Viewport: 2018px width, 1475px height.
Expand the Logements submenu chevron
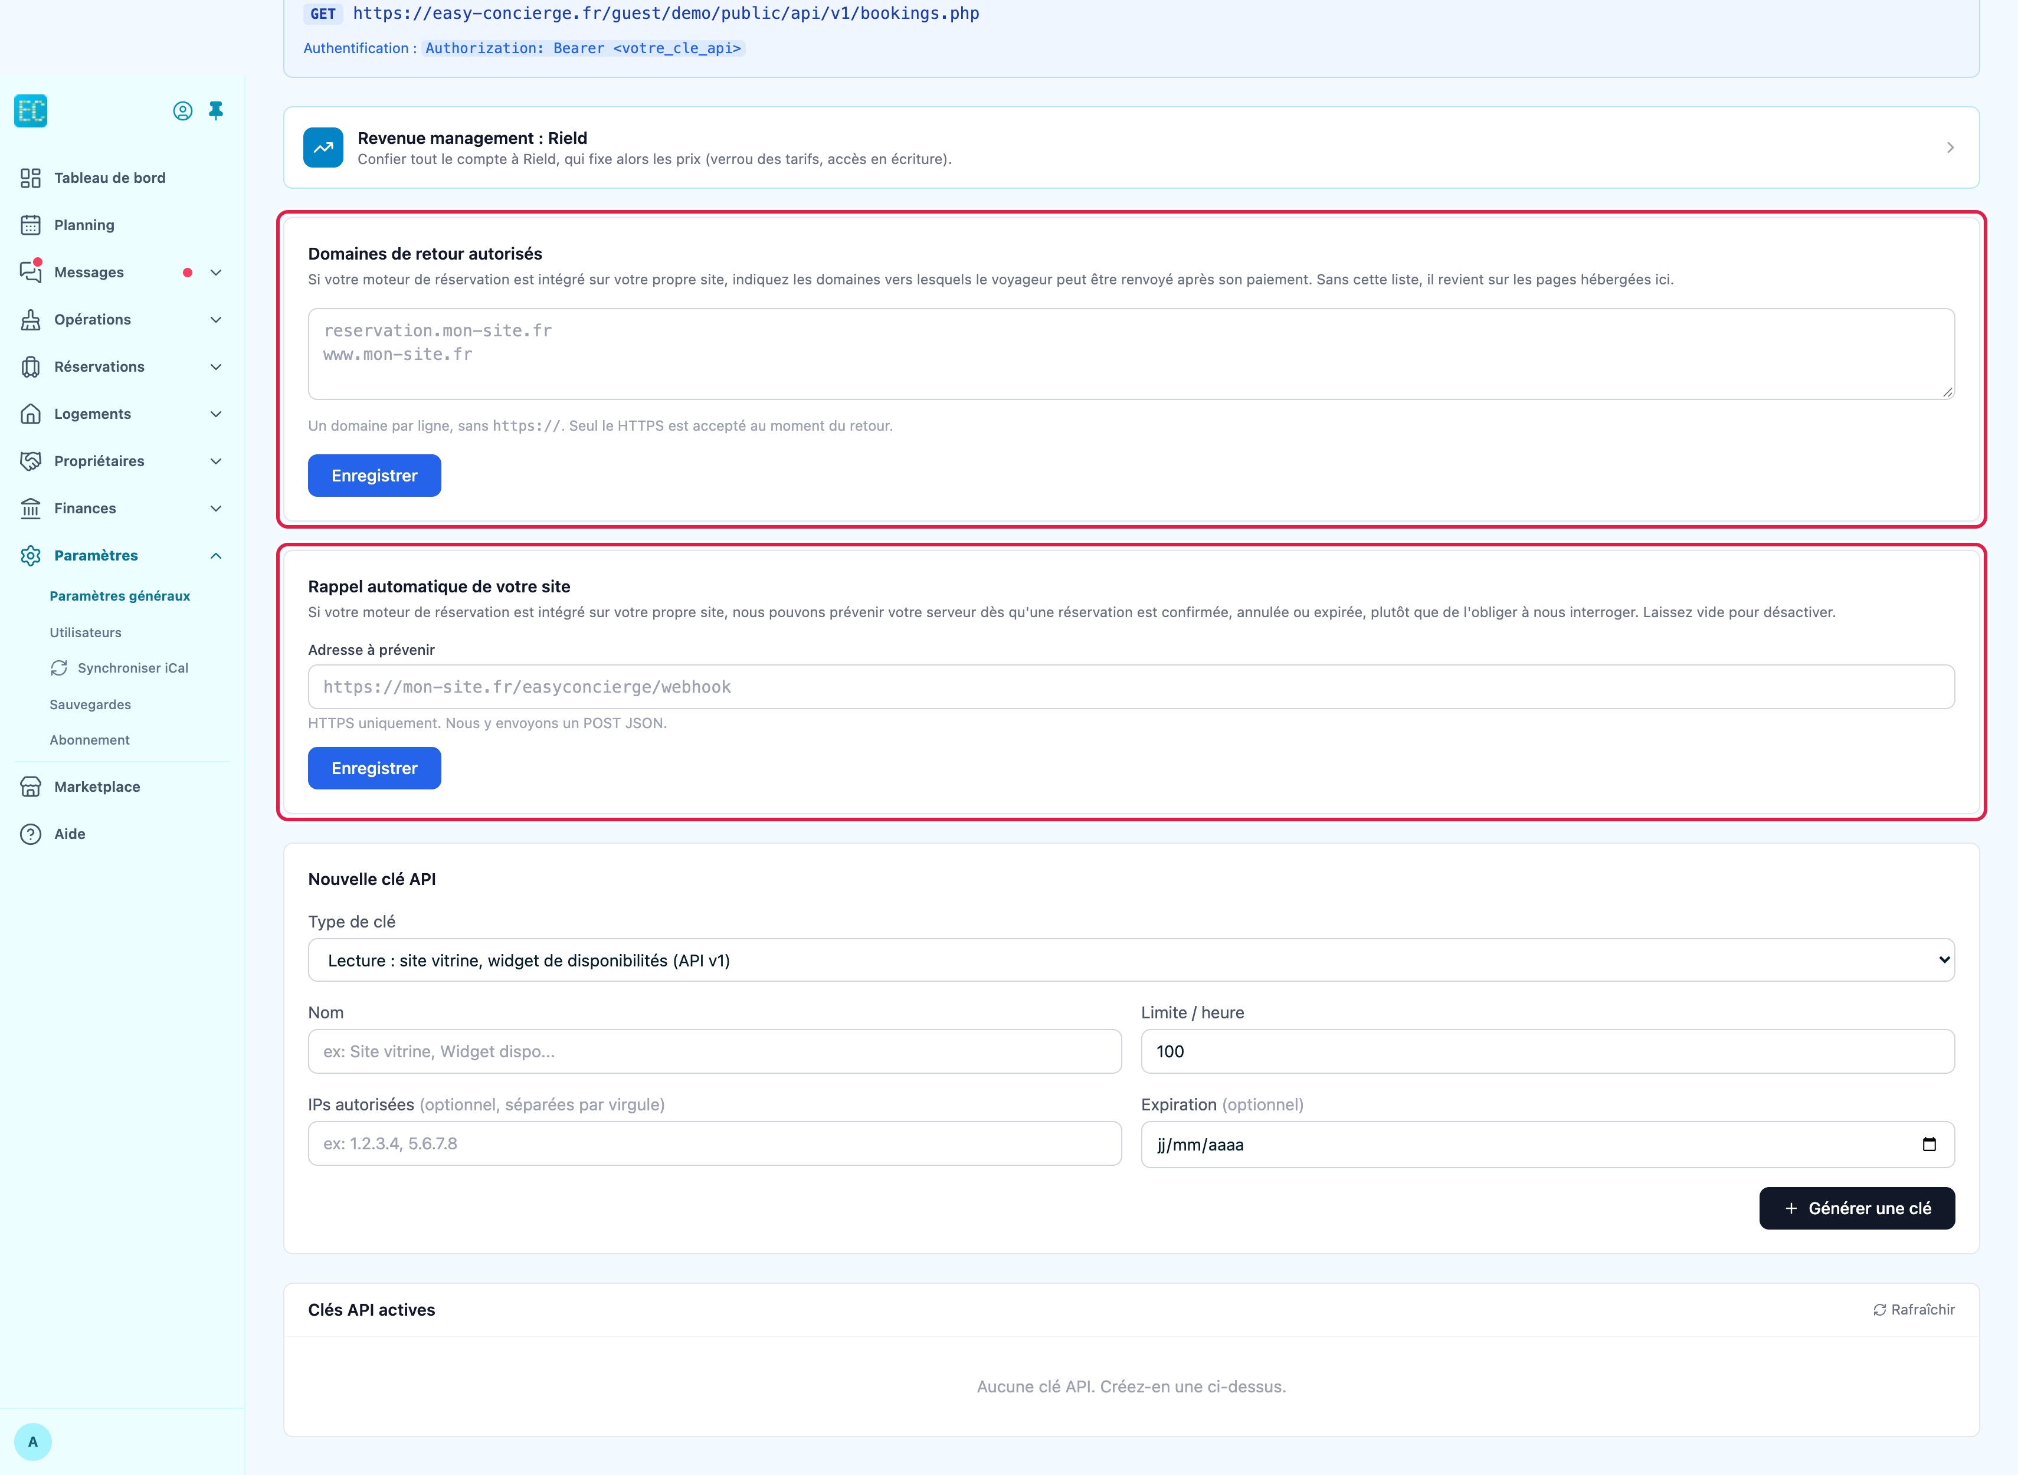tap(216, 414)
